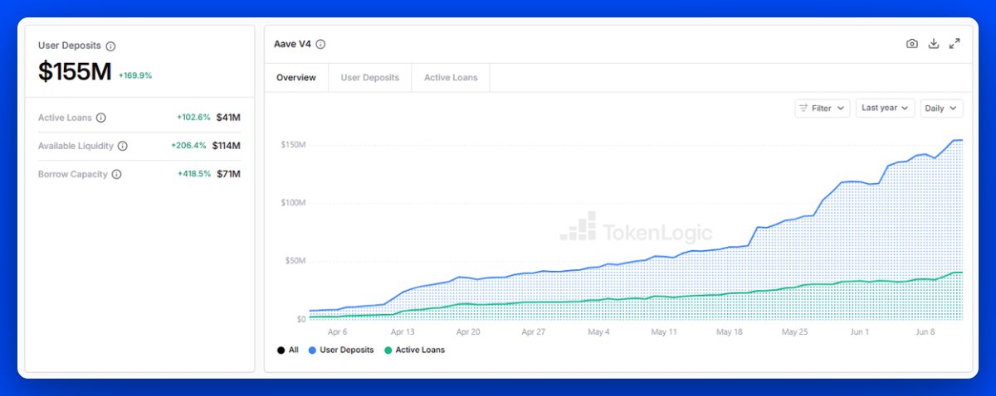Click the Apr 6 date label
The height and width of the screenshot is (396, 996).
(337, 331)
